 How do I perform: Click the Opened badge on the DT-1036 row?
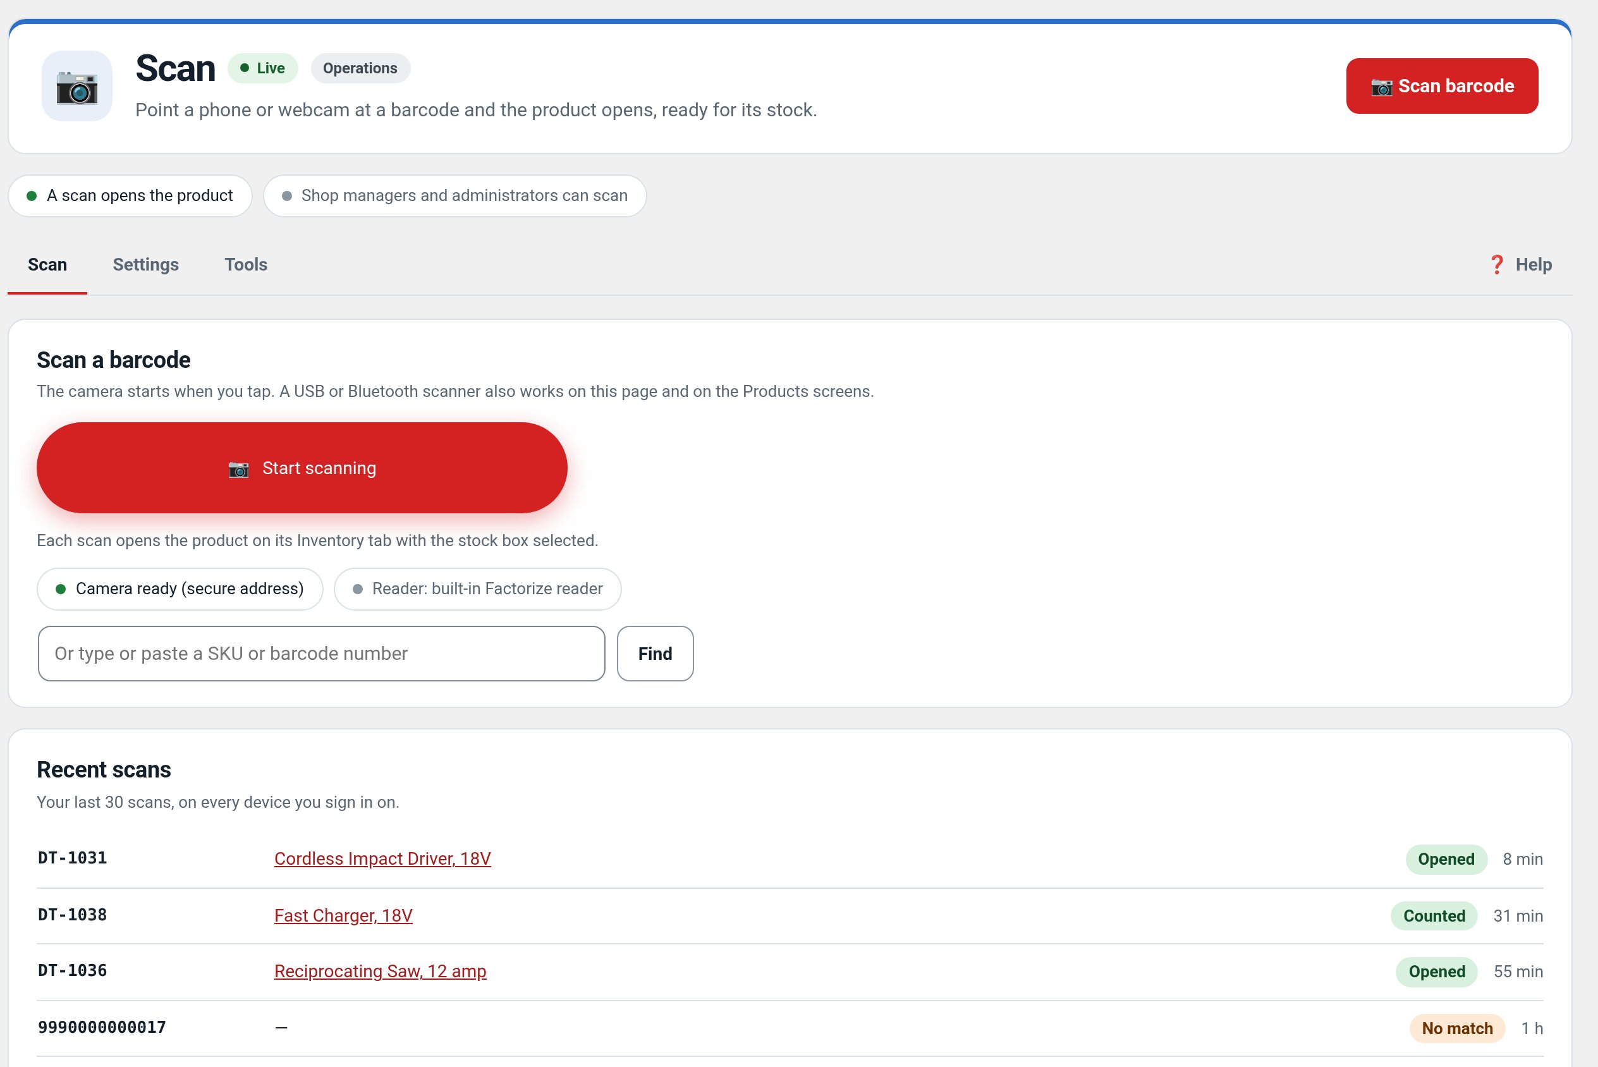coord(1436,972)
